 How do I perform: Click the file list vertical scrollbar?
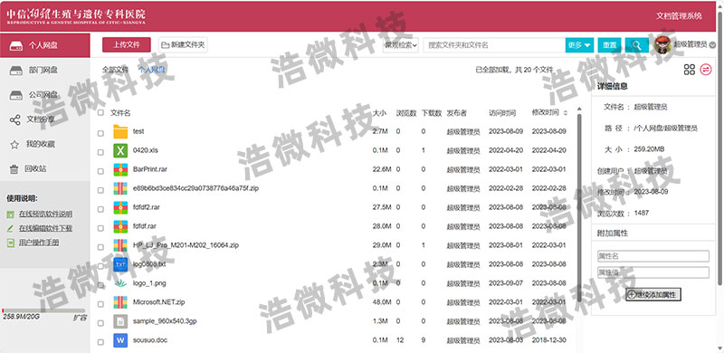[x=579, y=208]
